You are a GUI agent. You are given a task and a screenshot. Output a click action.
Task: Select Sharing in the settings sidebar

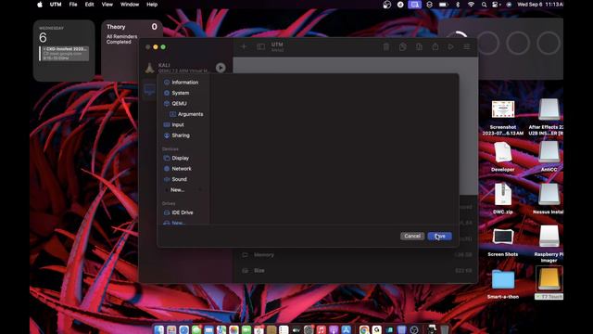177,135
